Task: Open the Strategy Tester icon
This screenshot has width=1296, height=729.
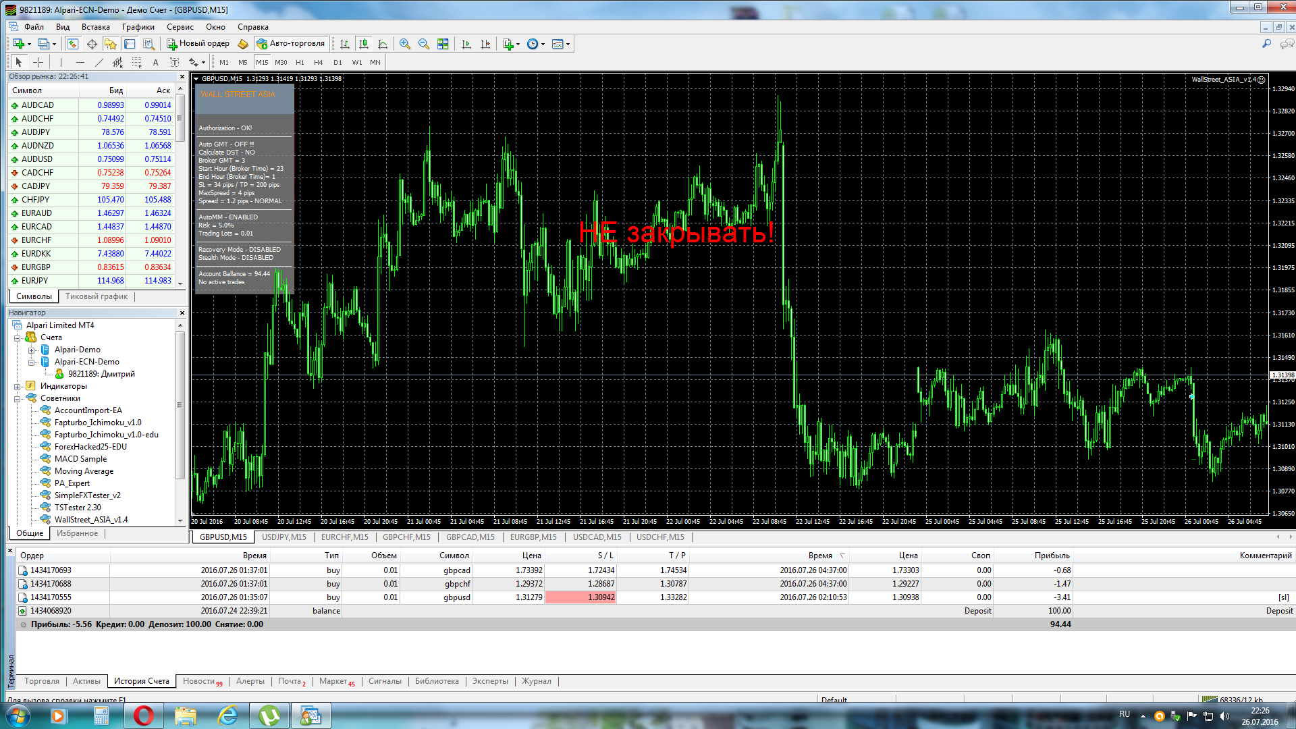Action: click(x=148, y=44)
